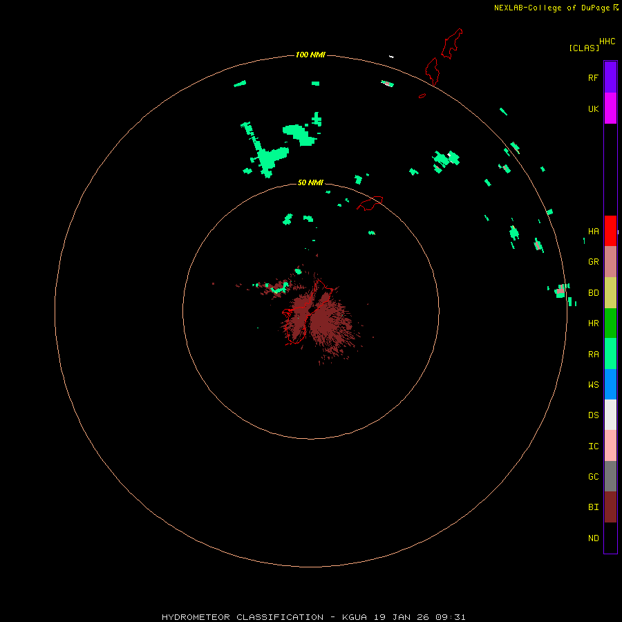
Task: Click the IC legend label
Action: [x=593, y=446]
